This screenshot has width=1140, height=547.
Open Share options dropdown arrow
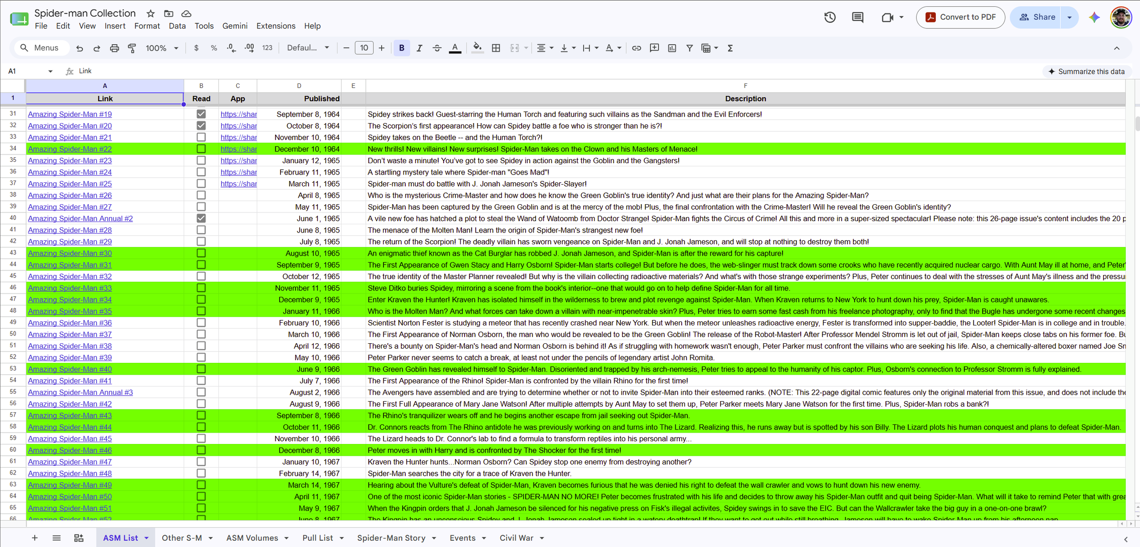(x=1070, y=17)
